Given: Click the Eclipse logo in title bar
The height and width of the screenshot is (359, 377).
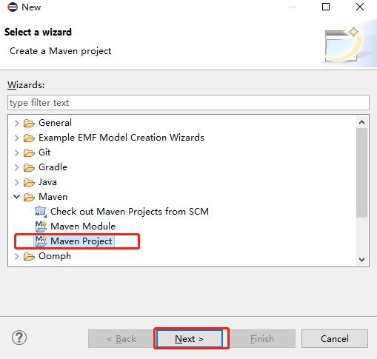Looking at the screenshot, I should [x=13, y=7].
